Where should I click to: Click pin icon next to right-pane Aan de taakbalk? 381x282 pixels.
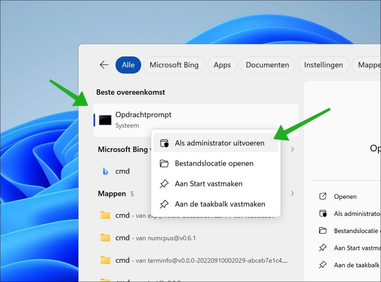pos(323,265)
